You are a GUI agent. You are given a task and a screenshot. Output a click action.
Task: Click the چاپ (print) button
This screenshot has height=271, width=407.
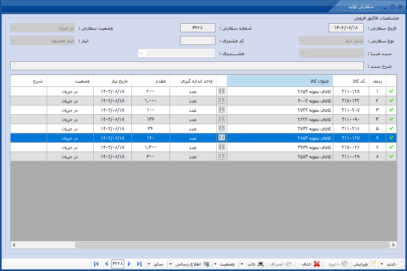(x=256, y=264)
